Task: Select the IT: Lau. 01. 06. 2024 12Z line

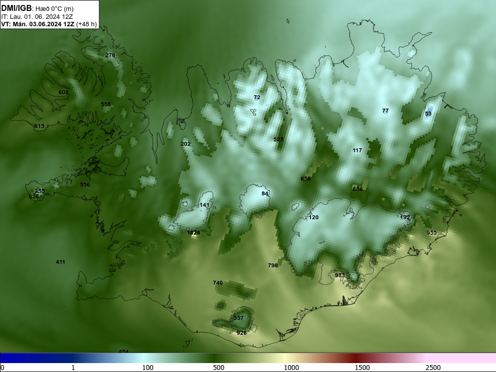Action: pos(37,17)
